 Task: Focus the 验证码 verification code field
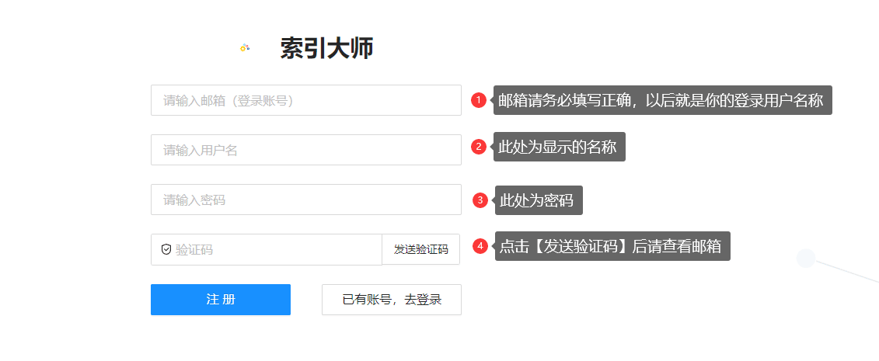click(267, 249)
